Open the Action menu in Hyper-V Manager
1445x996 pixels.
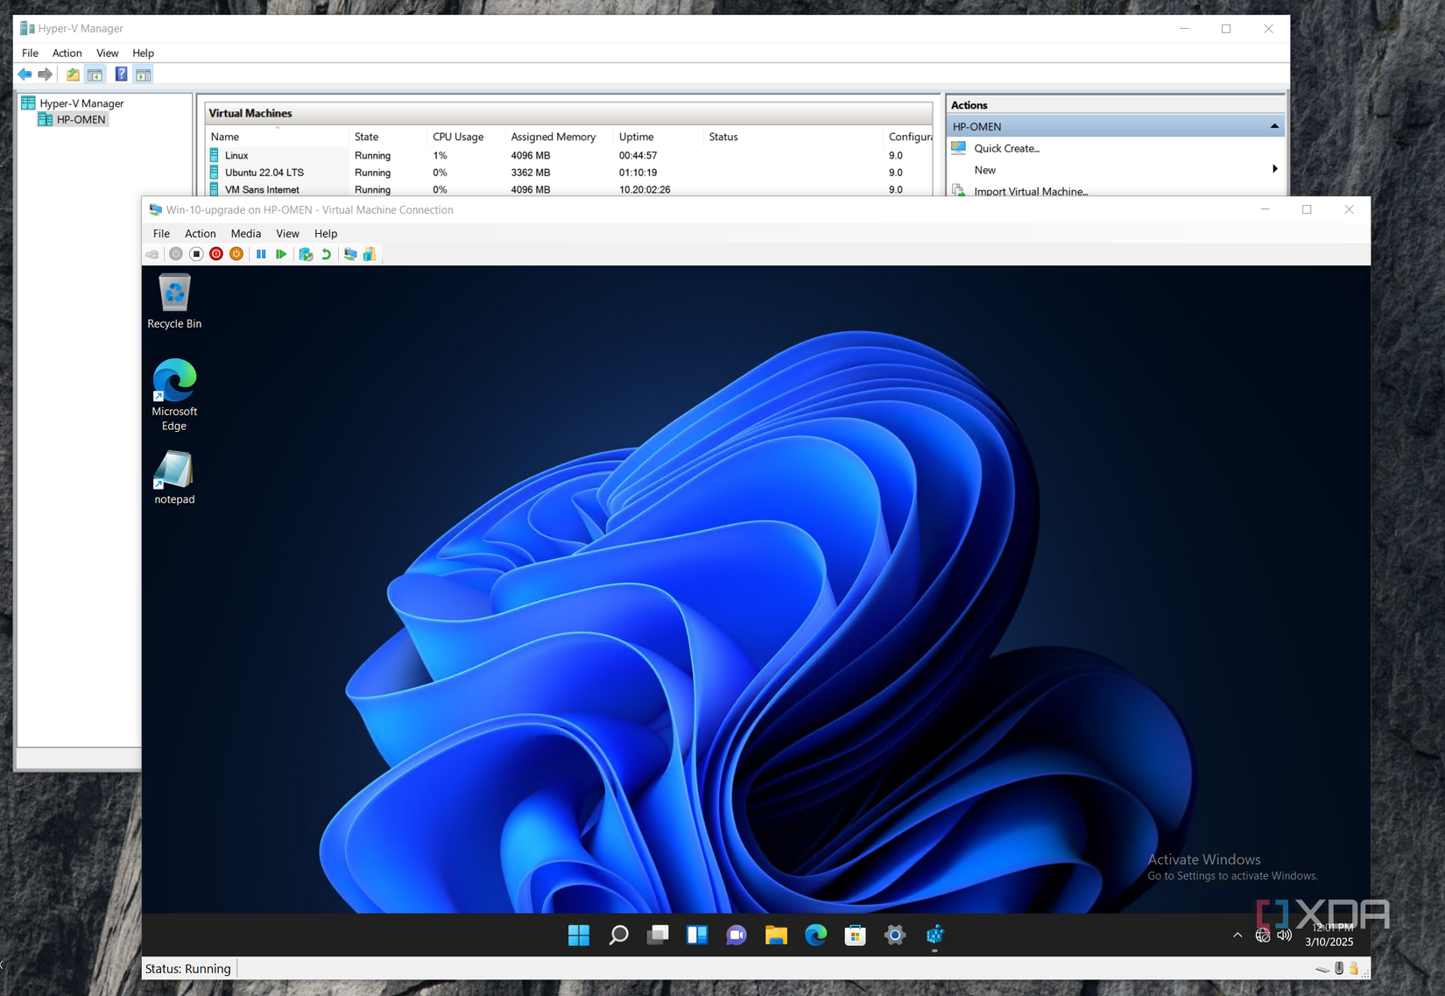point(67,53)
